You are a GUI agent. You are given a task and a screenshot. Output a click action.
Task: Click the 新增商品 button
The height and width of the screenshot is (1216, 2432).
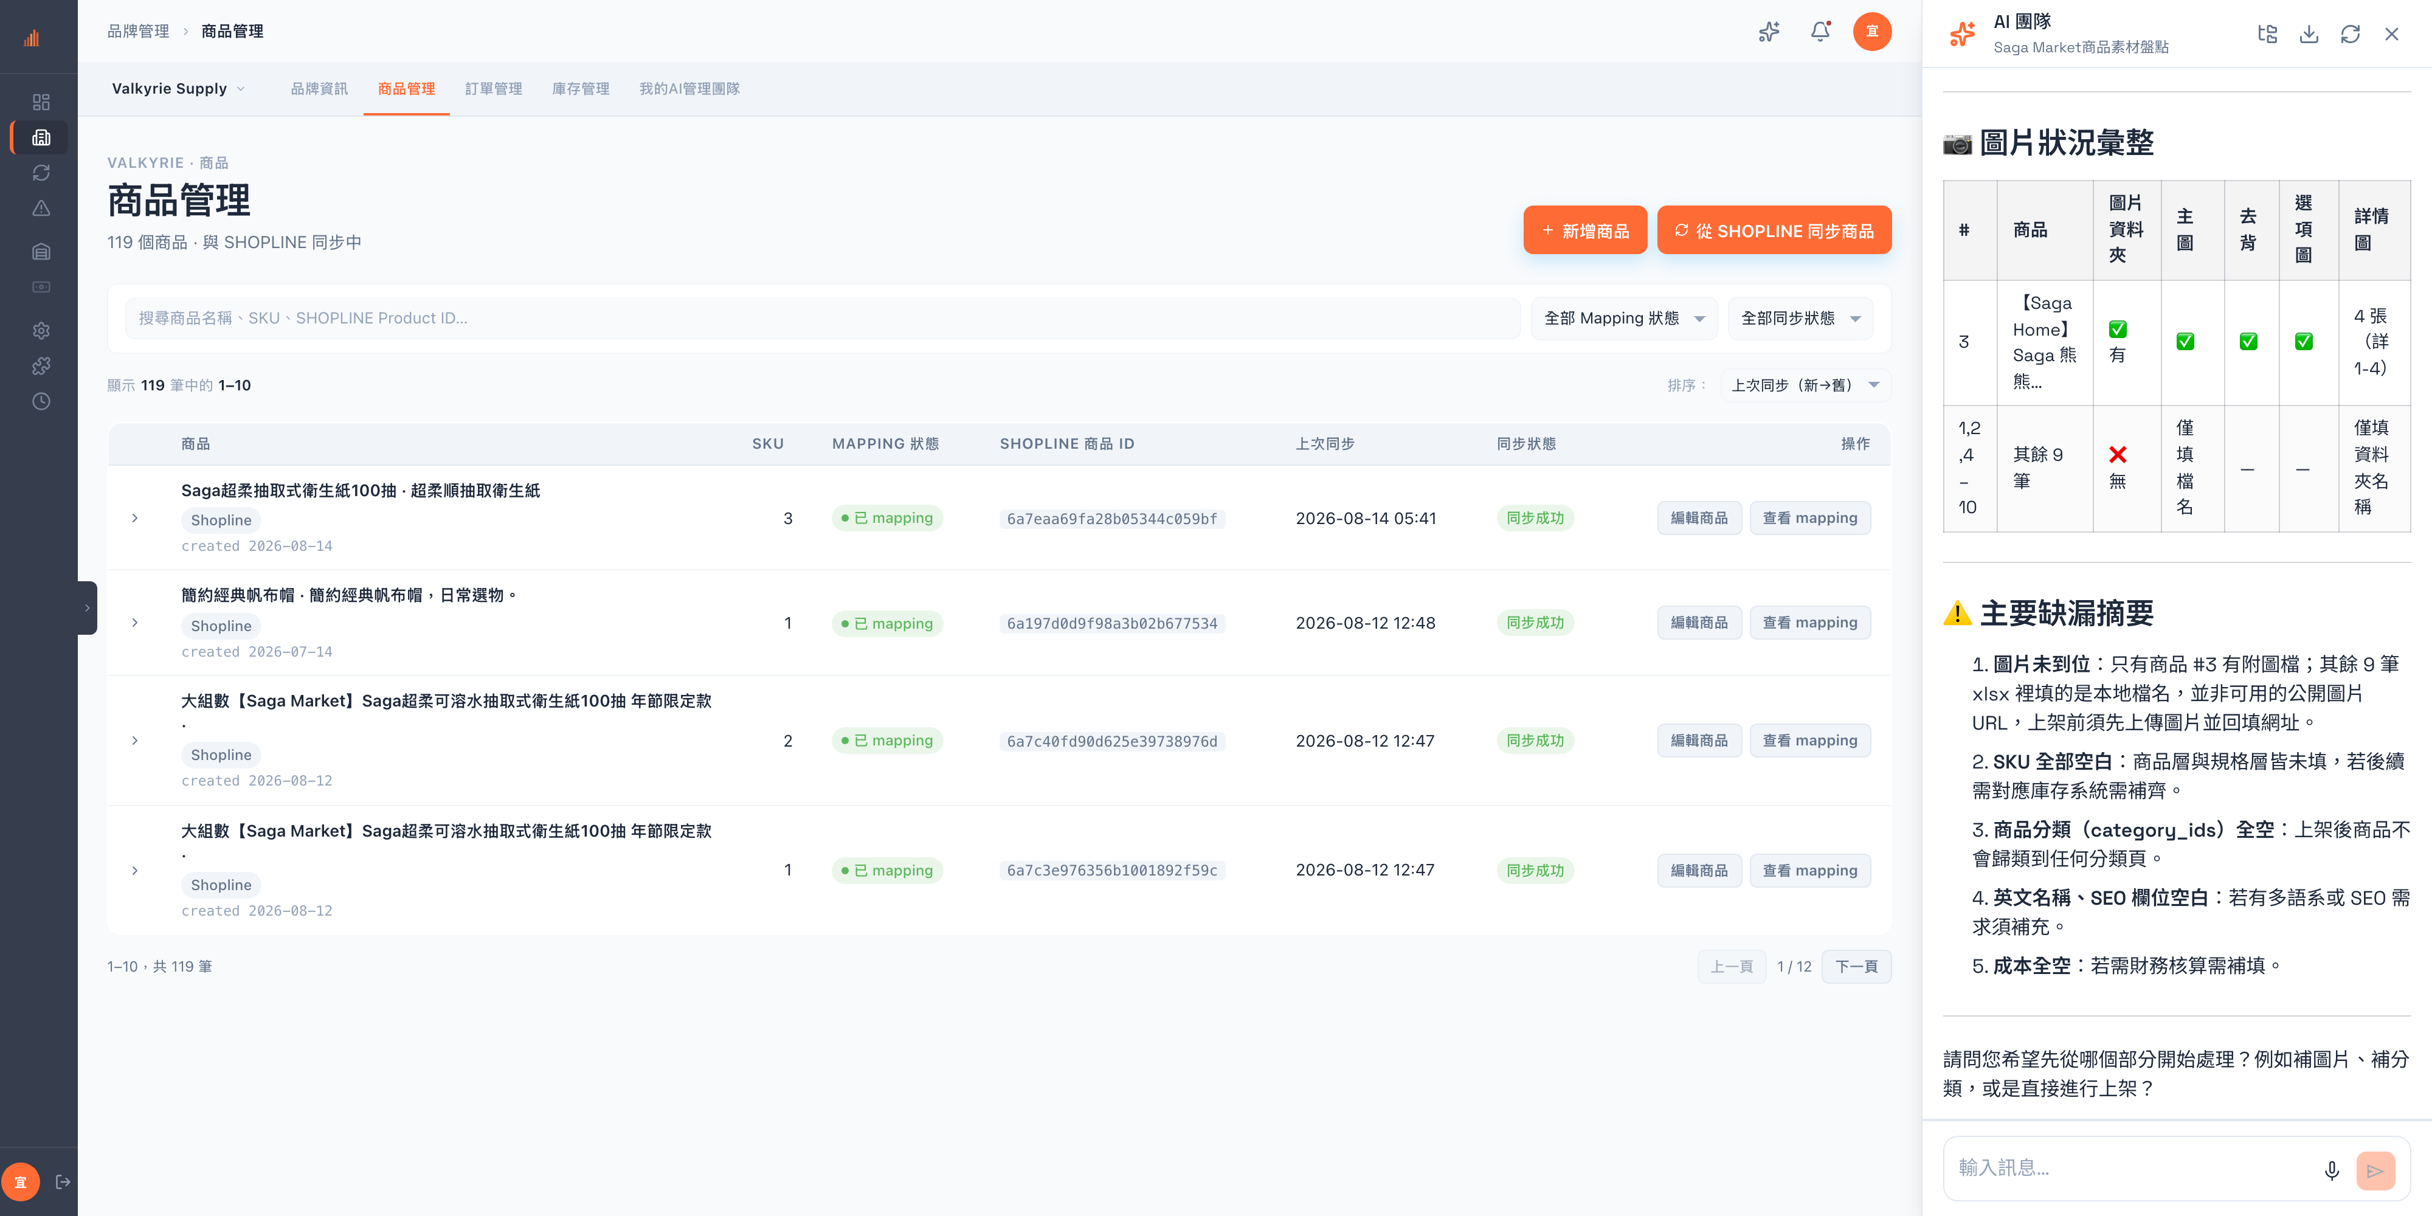tap(1585, 230)
